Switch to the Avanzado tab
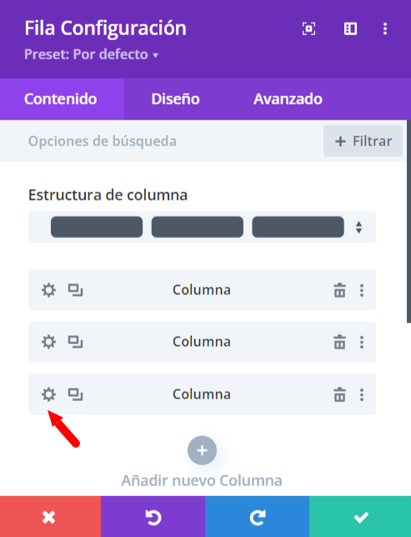The width and height of the screenshot is (411, 537). pos(288,99)
